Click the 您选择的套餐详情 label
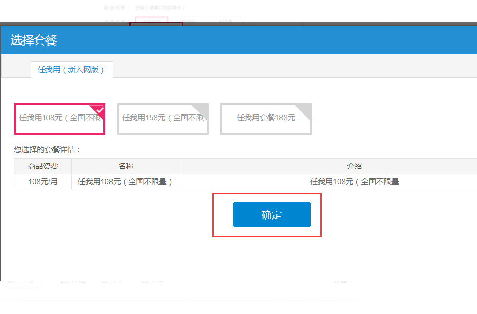This screenshot has width=477, height=314. pos(47,150)
